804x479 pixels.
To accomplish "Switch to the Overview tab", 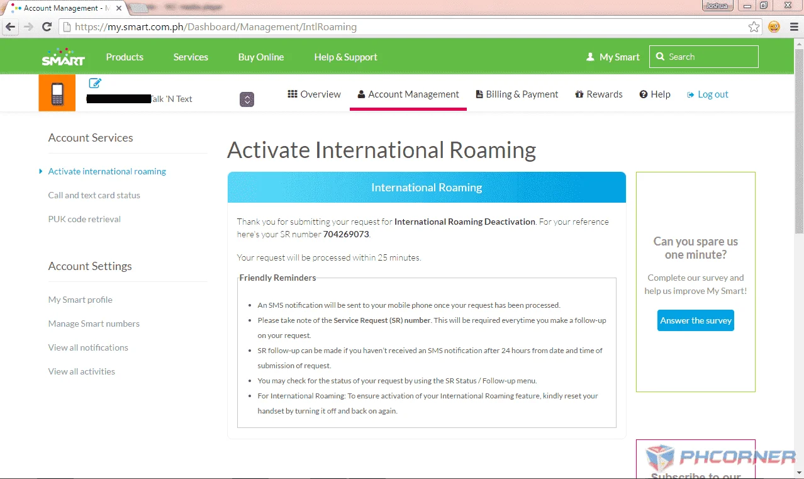I will 314,94.
